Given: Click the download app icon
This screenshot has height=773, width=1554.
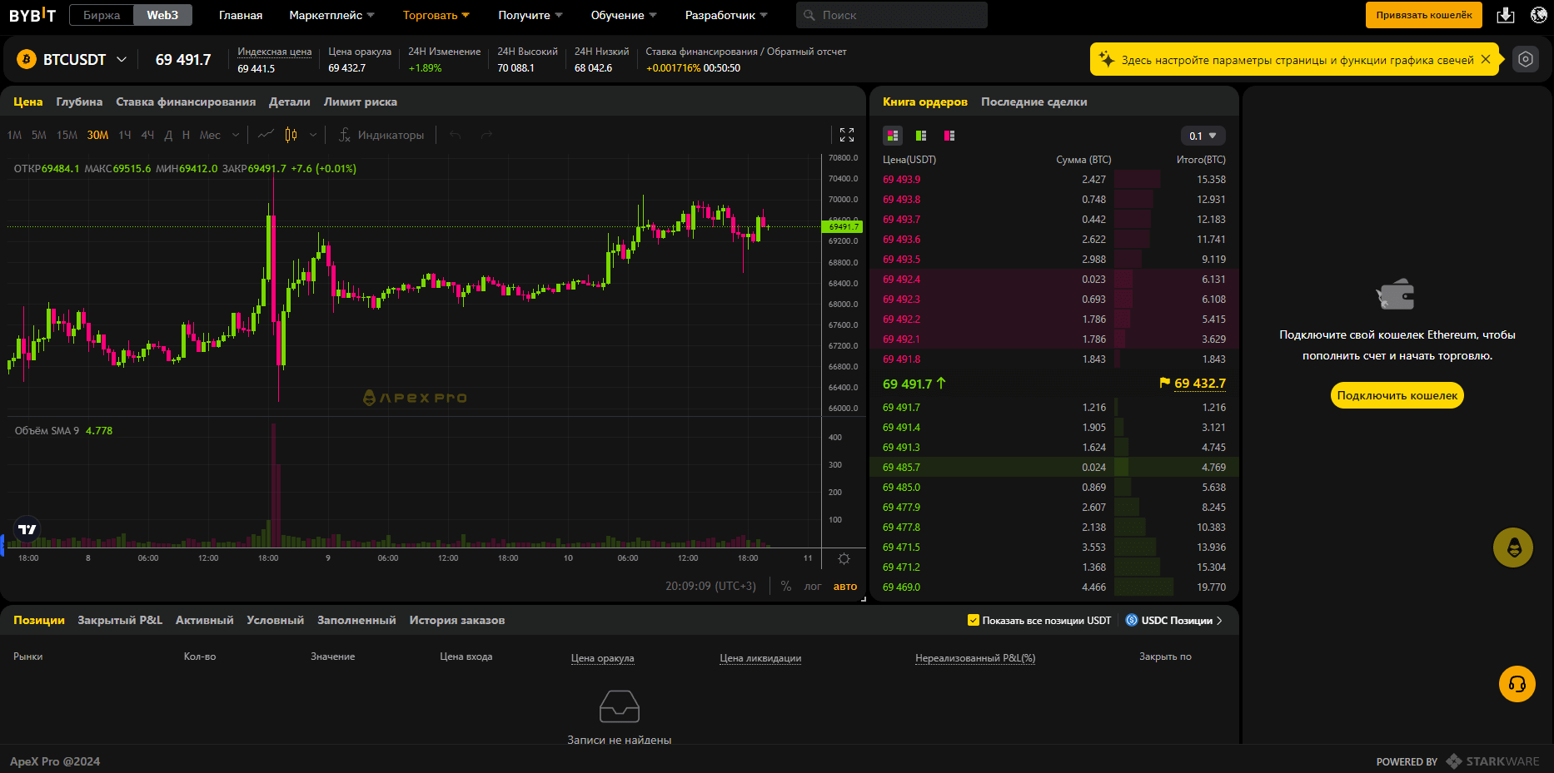Looking at the screenshot, I should tap(1506, 15).
